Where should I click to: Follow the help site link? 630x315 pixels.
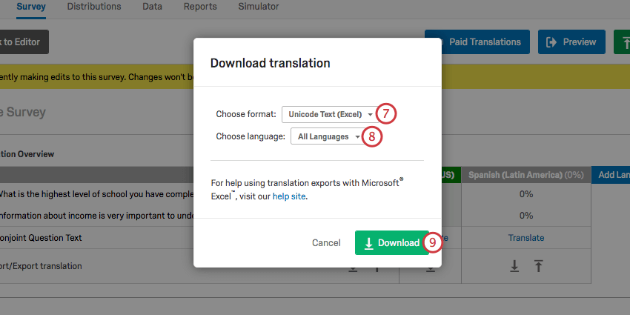pos(288,197)
